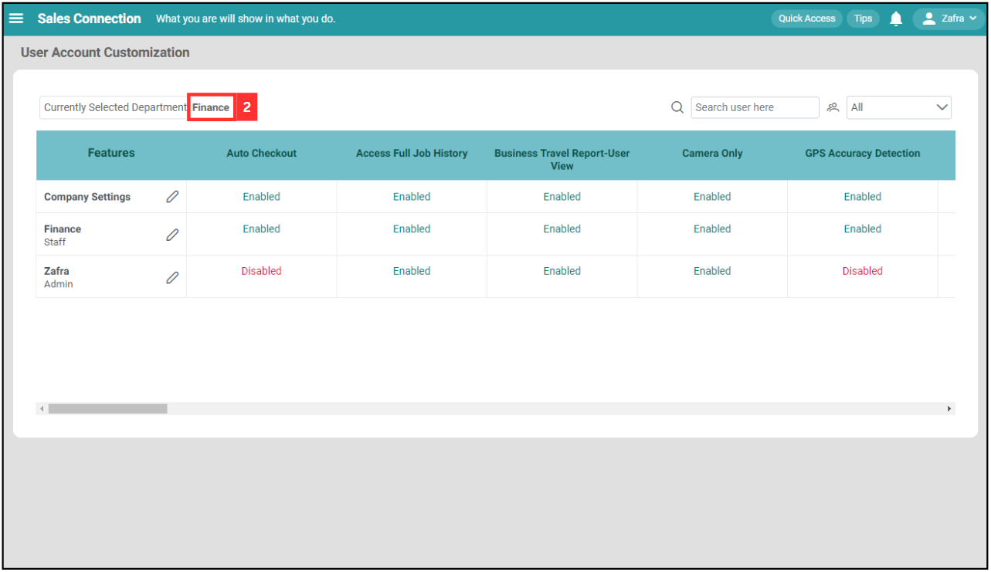Click the Business Travel Report-User View header
This screenshot has height=572, width=991.
click(x=562, y=160)
